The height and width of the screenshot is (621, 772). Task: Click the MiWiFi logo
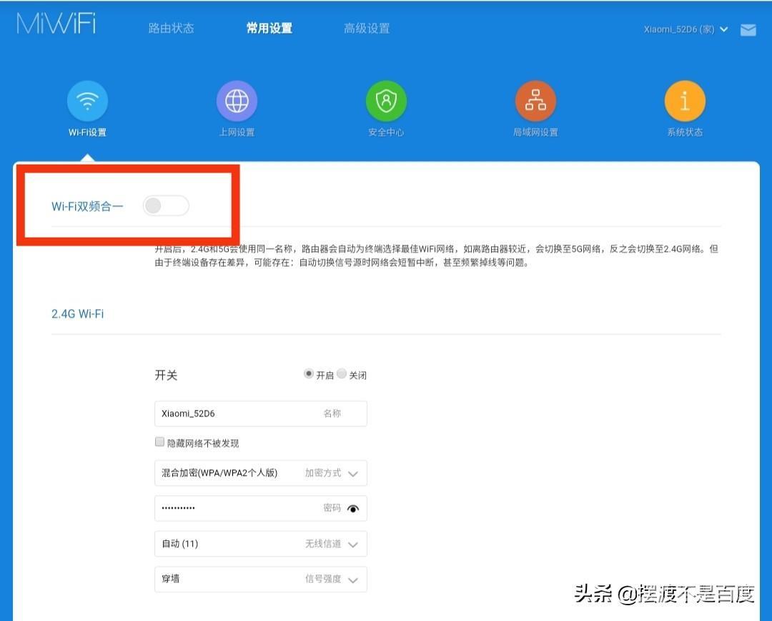(56, 24)
